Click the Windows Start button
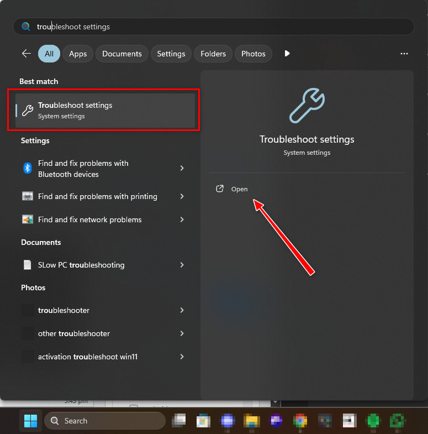The image size is (428, 434). 30,421
